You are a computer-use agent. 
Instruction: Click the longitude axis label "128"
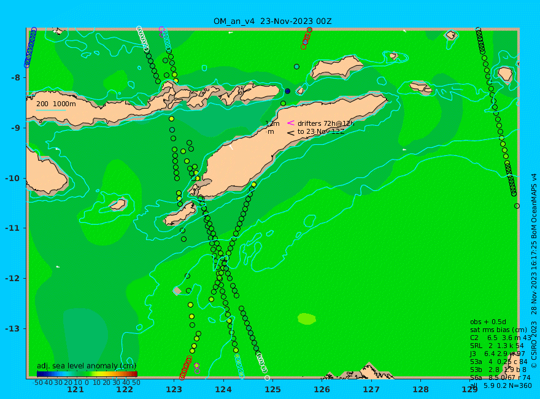(x=421, y=390)
